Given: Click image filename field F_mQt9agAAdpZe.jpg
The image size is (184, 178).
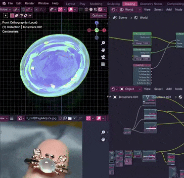Looking at the screenshot, I should click(x=41, y=118).
